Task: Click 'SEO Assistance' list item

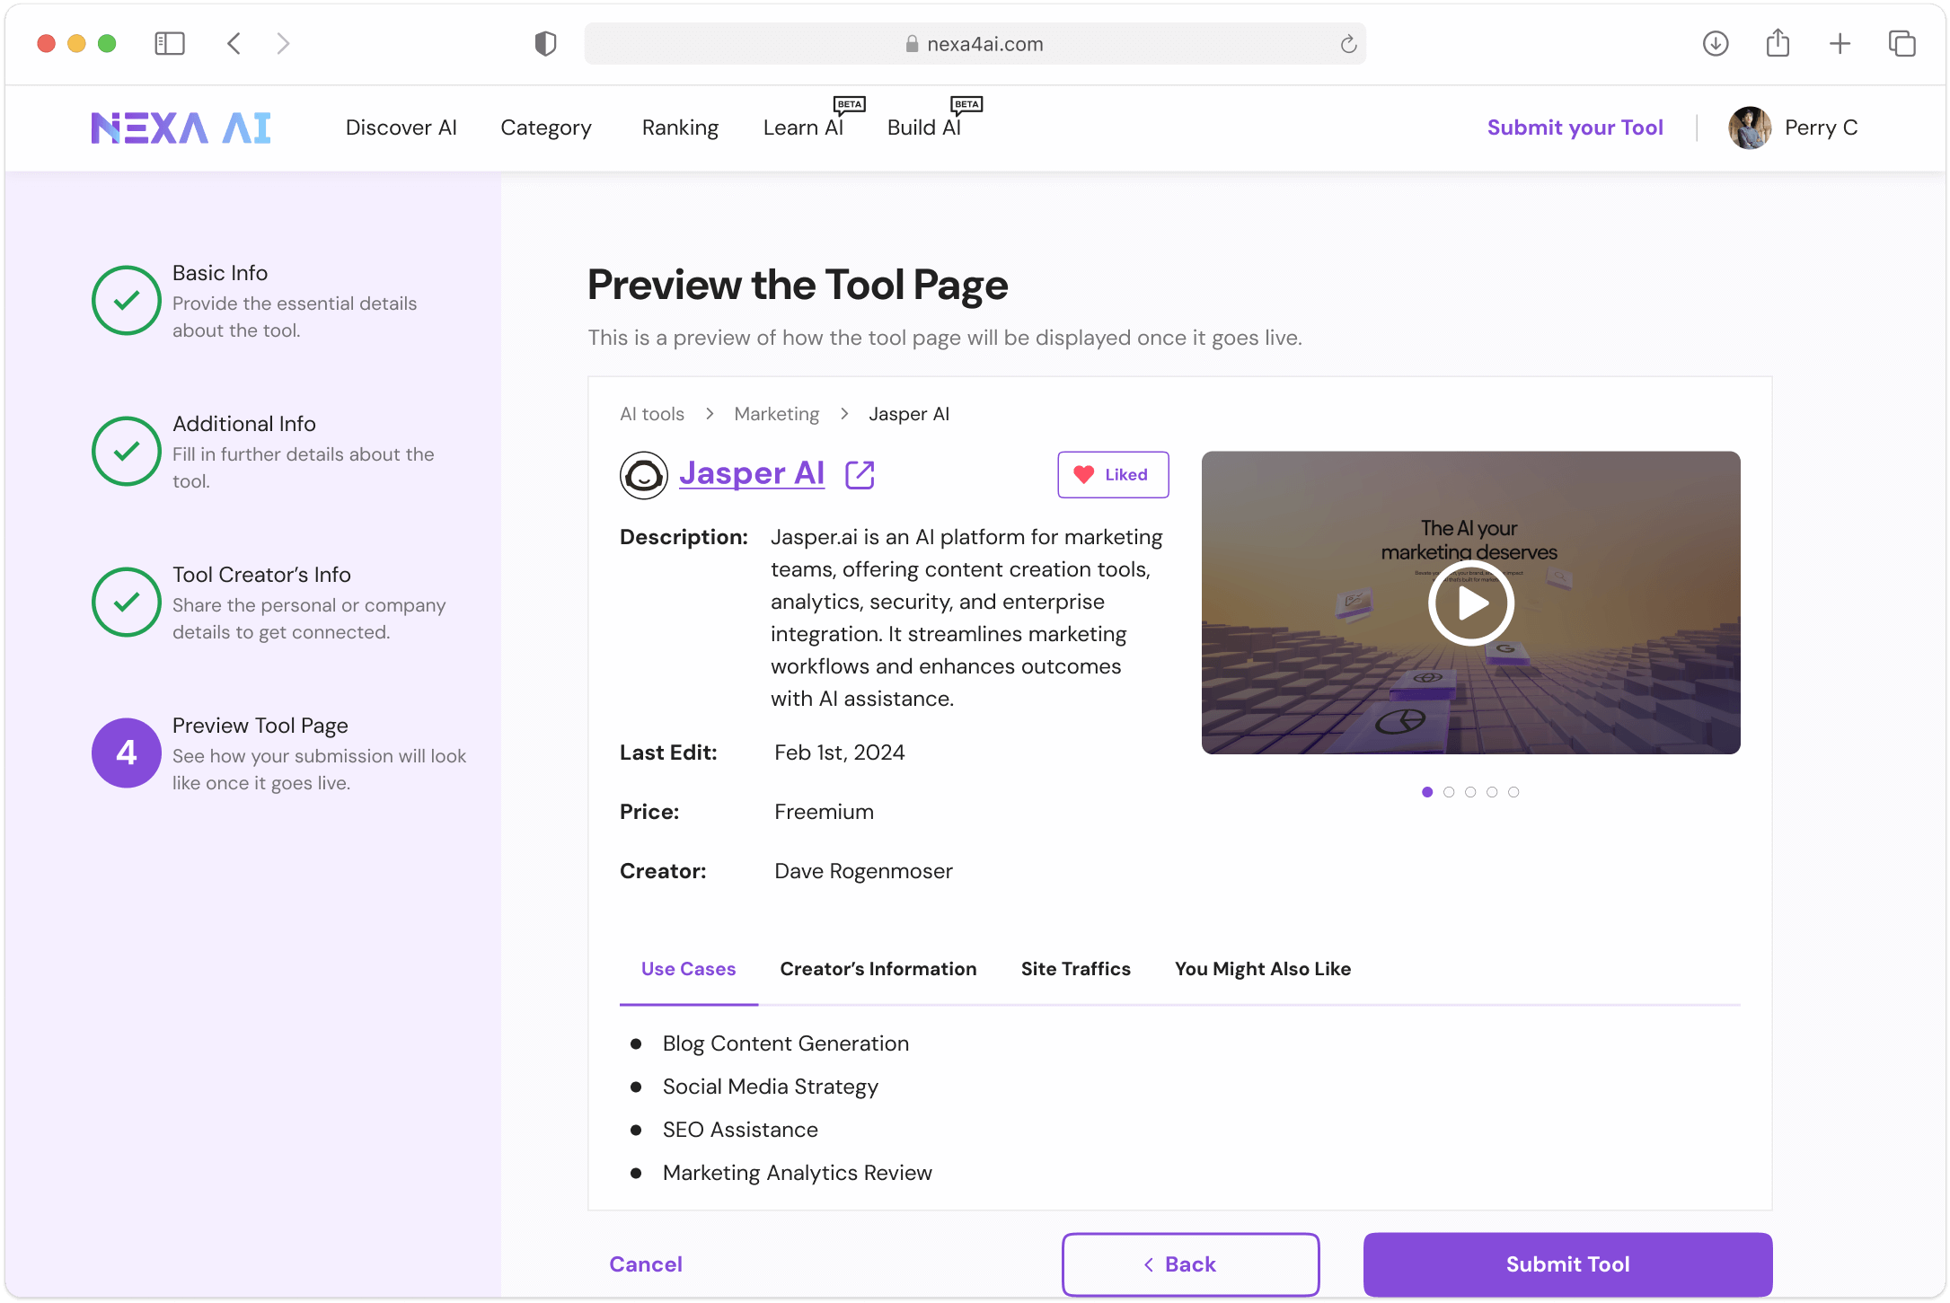Action: [x=740, y=1130]
